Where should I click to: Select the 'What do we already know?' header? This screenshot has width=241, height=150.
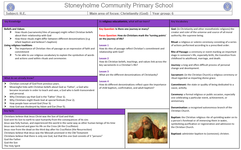(x=50, y=78)
